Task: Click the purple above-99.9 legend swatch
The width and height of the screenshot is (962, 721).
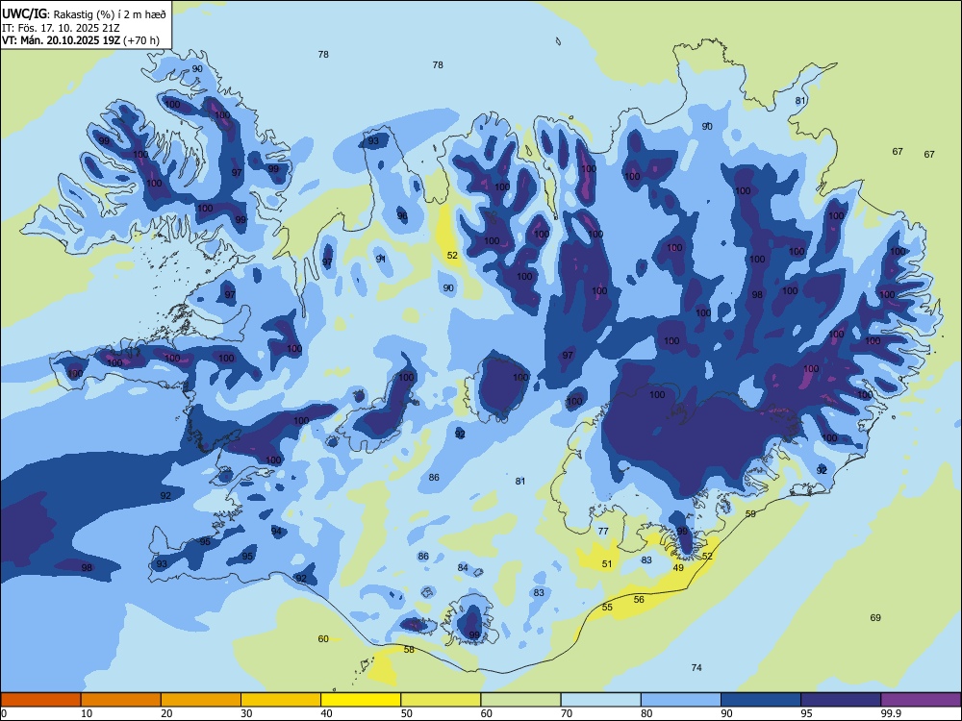Action: 921,700
